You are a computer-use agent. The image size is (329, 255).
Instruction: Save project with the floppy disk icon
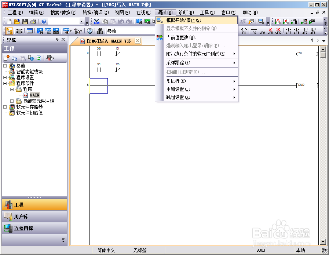(x=25, y=21)
